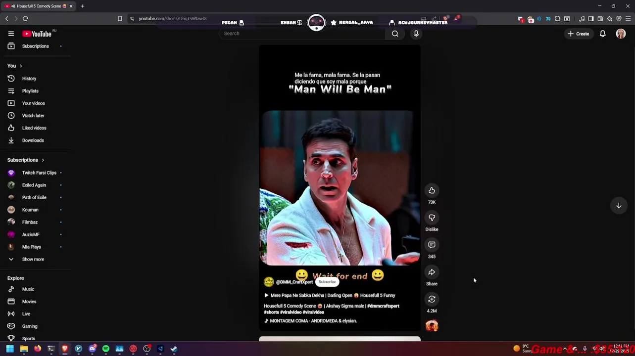
Task: Open Spotify from taskbar
Action: pyautogui.click(x=106, y=349)
